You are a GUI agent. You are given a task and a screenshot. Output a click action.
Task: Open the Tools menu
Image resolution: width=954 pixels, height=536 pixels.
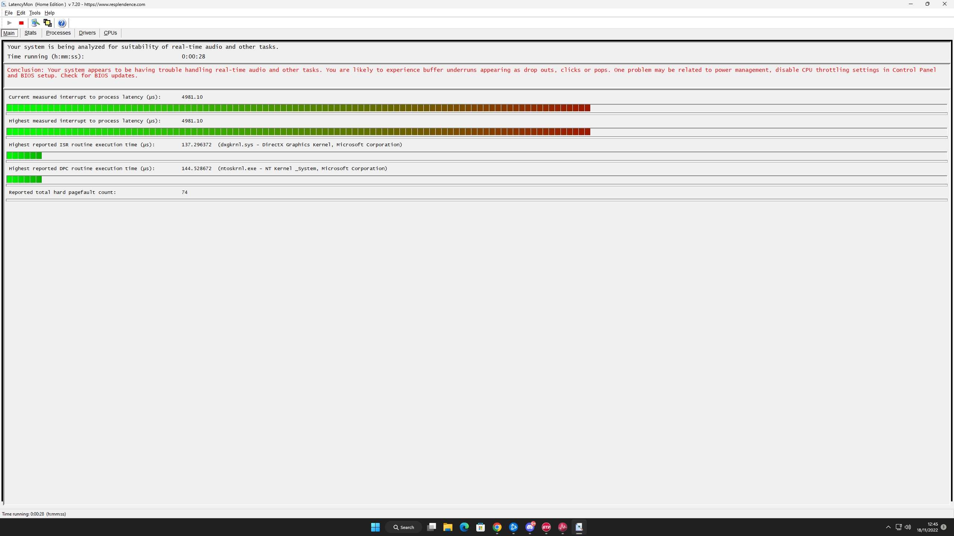[x=35, y=13]
